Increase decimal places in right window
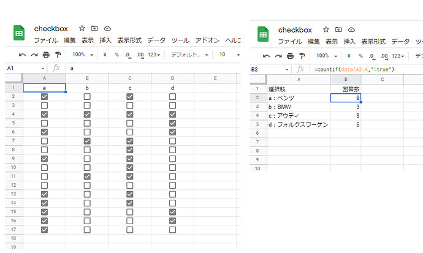The width and height of the screenshot is (423, 253). [384, 56]
